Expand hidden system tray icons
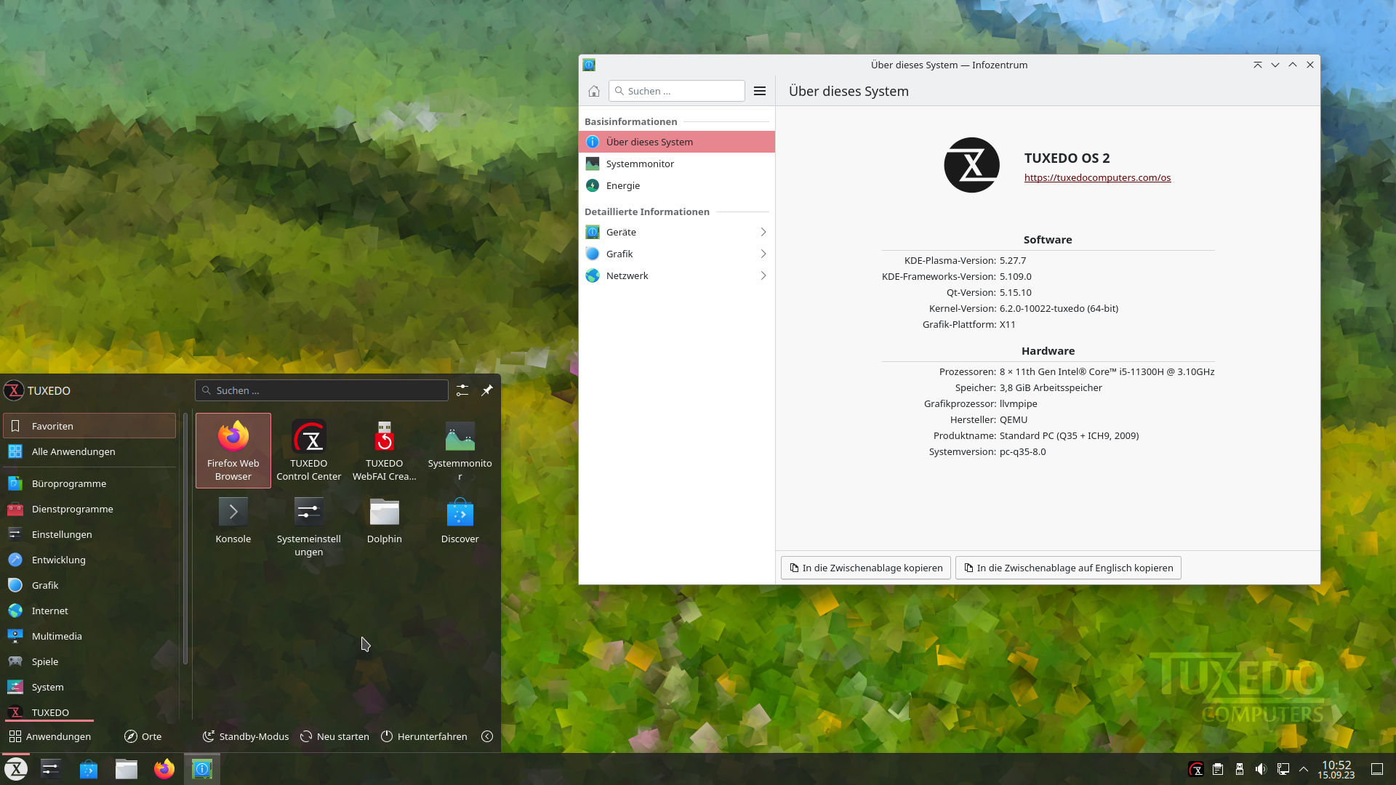Screen dimensions: 1396x785 (1304, 769)
